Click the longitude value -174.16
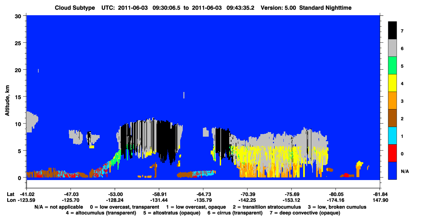Screen dimensions: 422x216 pyautogui.click(x=336, y=200)
